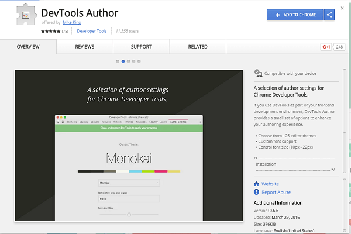This screenshot has width=351, height=234.
Task: Add DevTools Author to Chrome
Action: pos(295,15)
